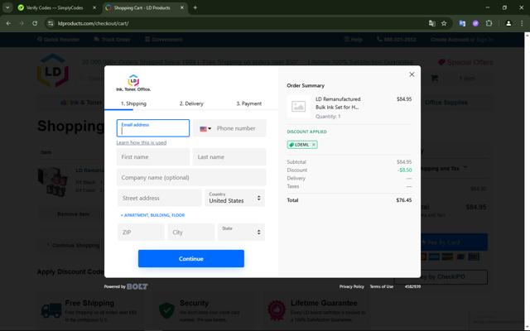Click the site information icon in address bar
The height and width of the screenshot is (331, 530).
(x=51, y=23)
